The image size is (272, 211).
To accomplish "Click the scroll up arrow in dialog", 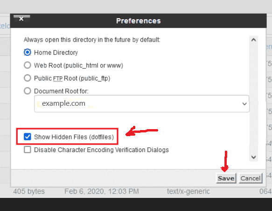I will 253,40.
